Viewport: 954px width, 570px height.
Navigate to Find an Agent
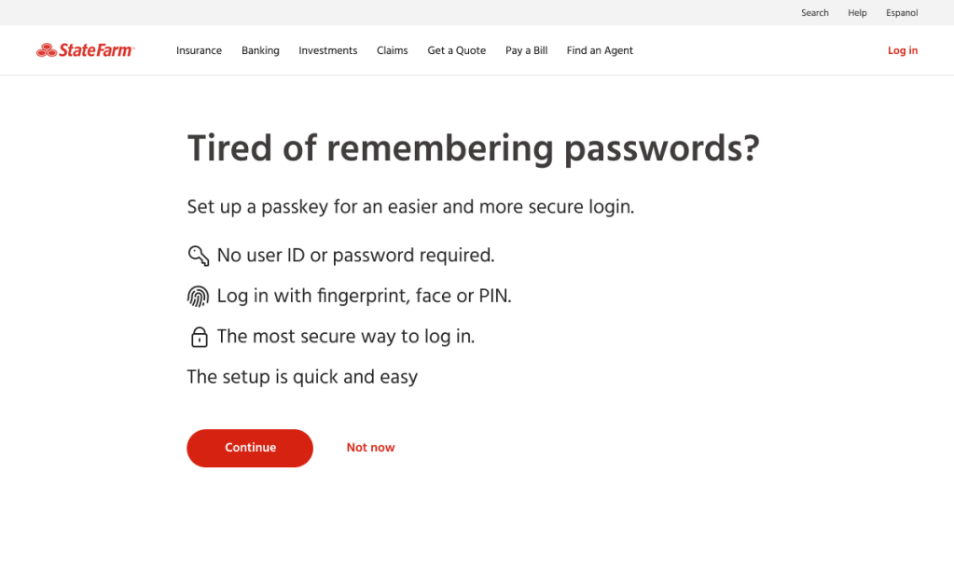[600, 50]
